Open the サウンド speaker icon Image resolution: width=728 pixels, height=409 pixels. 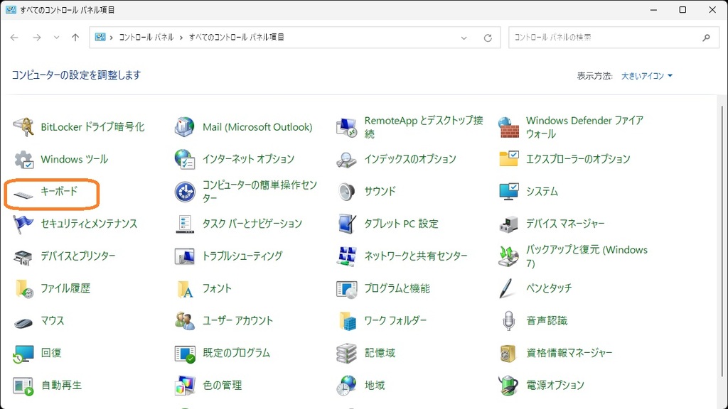pos(346,192)
